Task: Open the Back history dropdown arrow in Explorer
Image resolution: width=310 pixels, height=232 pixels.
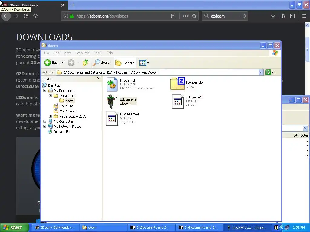Action: 63,63
